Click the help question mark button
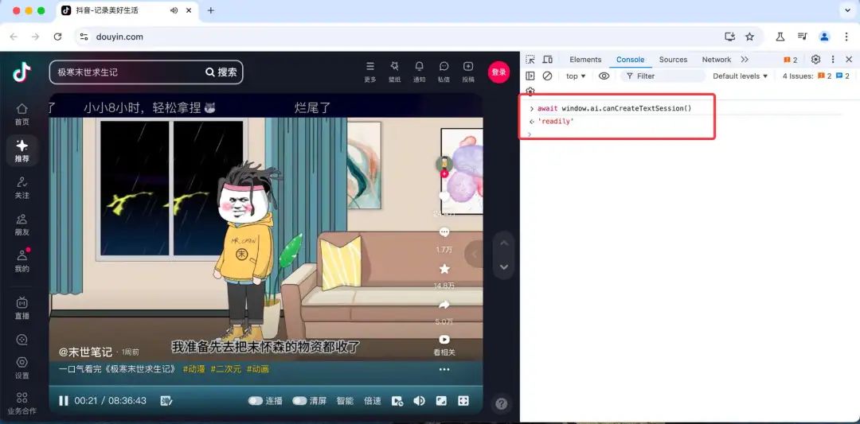Viewport: 860px width, 424px height. pos(501,404)
